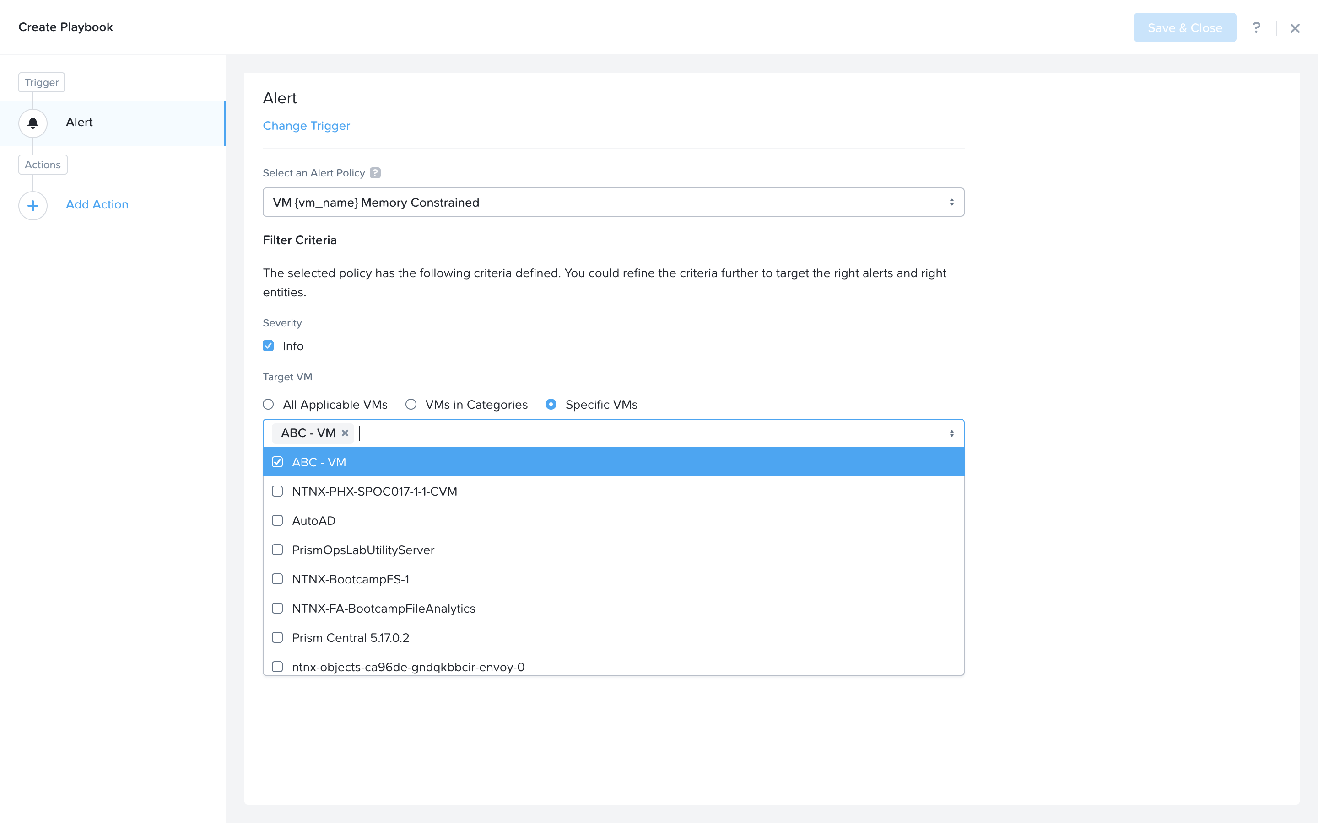Select the Alert step in sidebar
The width and height of the screenshot is (1318, 823).
coord(113,123)
